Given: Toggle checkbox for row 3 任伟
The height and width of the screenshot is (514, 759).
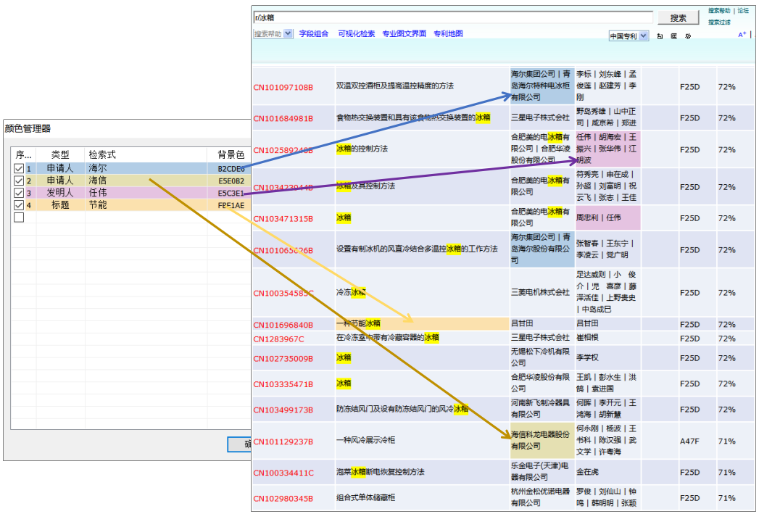Looking at the screenshot, I should [x=18, y=193].
